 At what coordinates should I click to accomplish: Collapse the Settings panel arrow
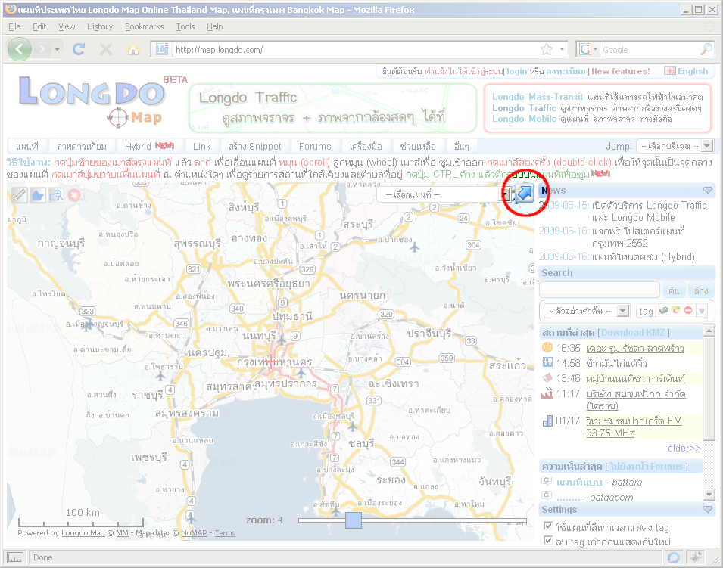click(707, 510)
